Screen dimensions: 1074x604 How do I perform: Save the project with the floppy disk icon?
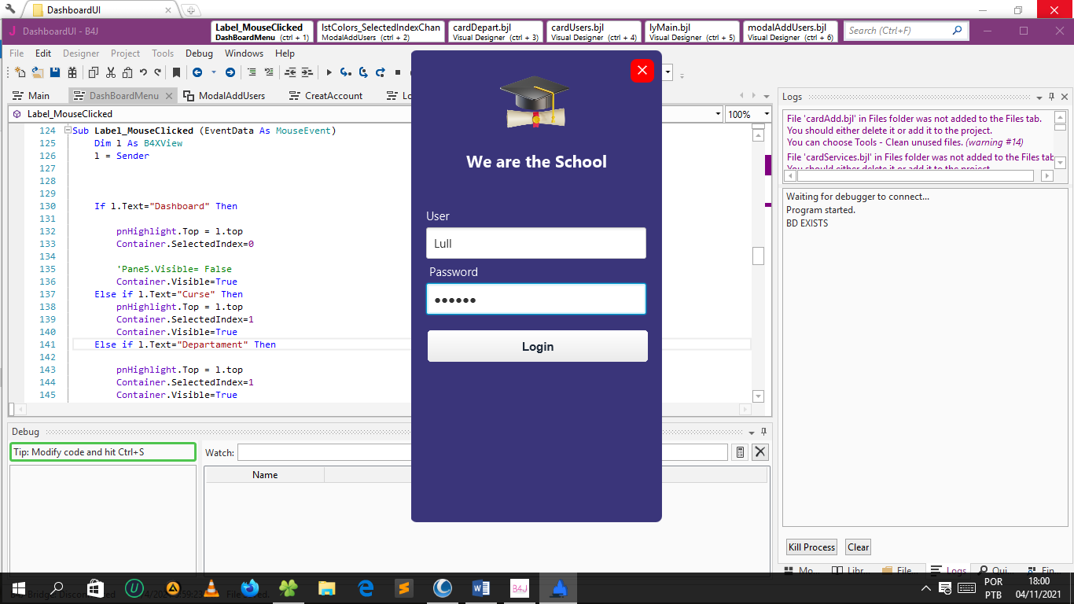pos(55,72)
